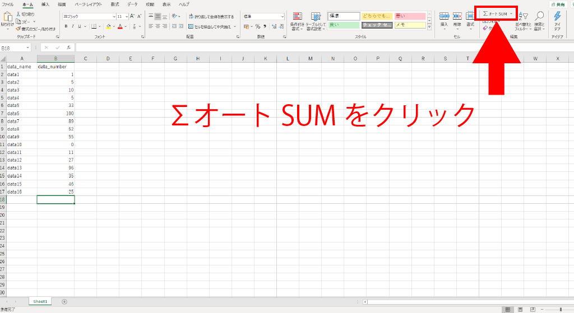Click the Insert Function fx icon
The height and width of the screenshot is (313, 574).
tap(68, 48)
